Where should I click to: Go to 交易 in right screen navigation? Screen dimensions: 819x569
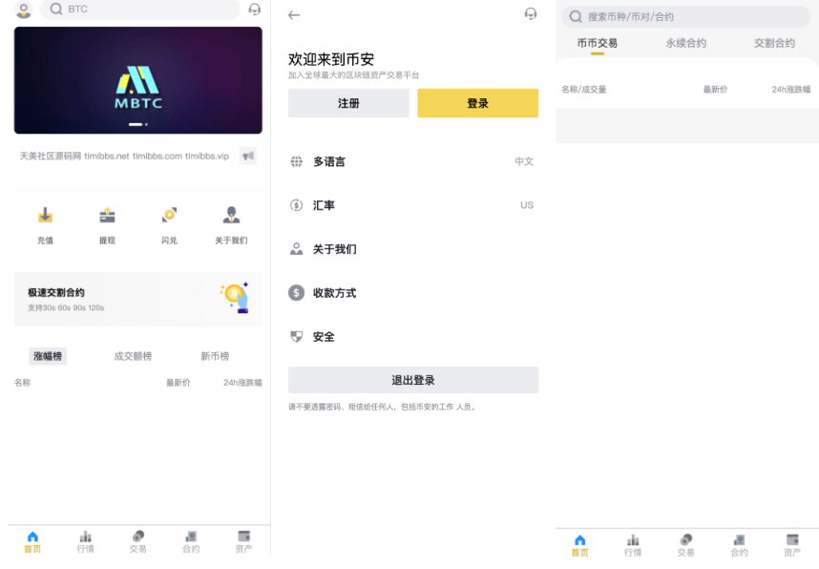[685, 545]
